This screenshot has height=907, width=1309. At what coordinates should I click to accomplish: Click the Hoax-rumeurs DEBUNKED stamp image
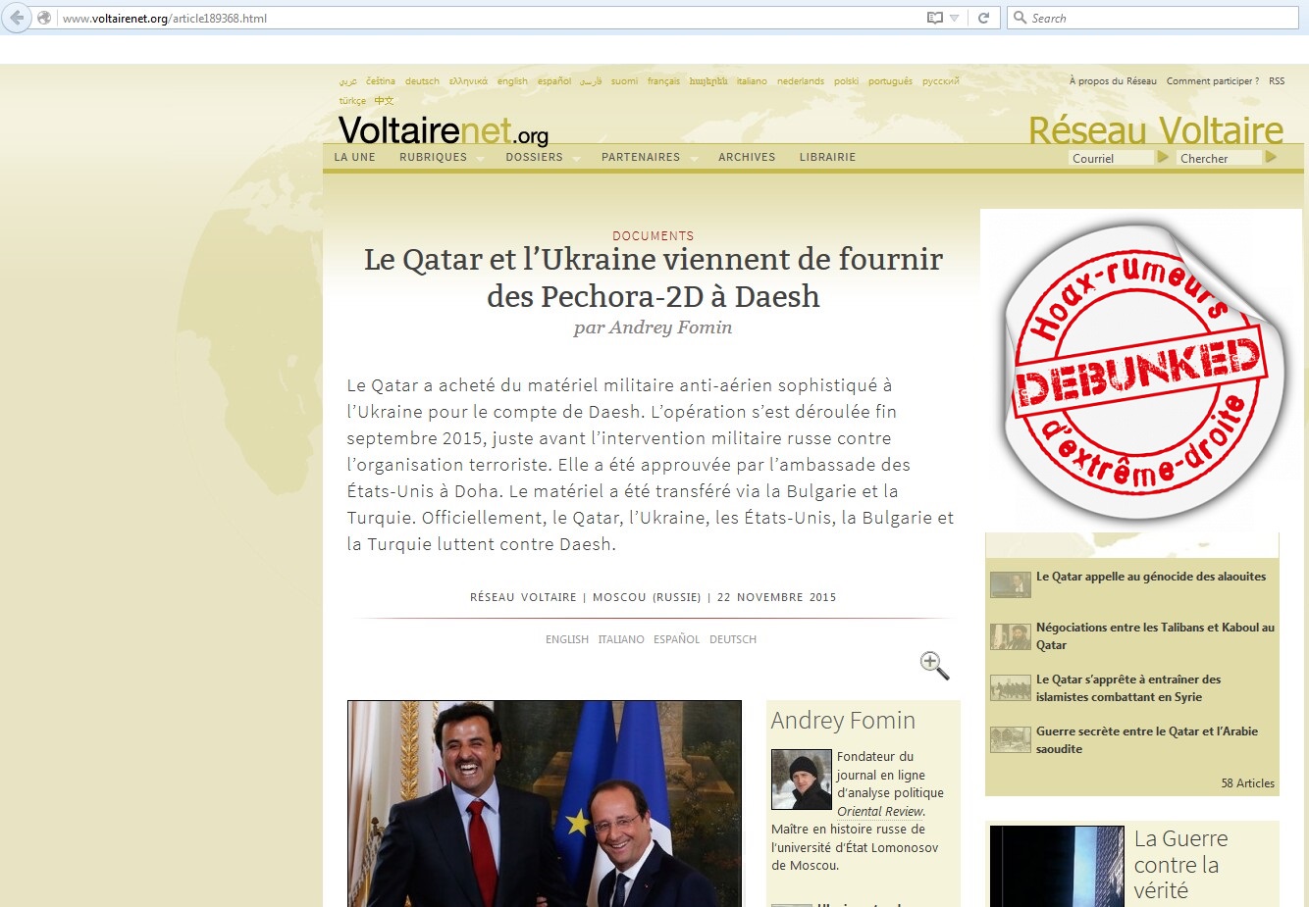click(1140, 370)
